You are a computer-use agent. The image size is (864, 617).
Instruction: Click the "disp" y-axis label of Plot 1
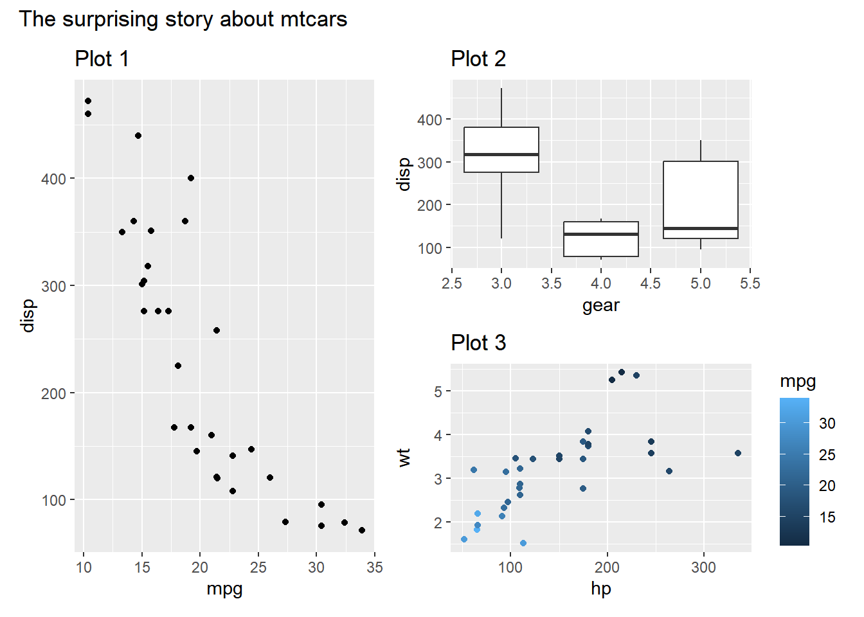28,316
